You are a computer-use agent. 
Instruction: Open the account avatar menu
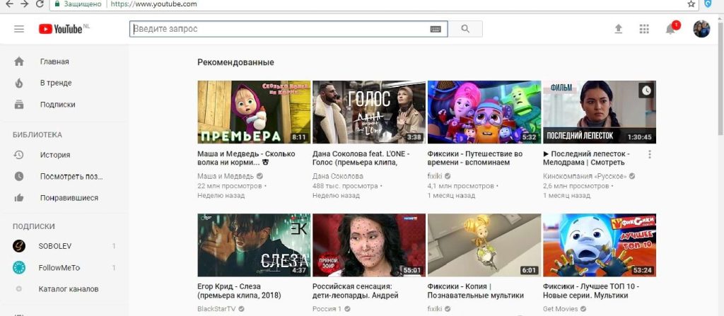pos(701,29)
